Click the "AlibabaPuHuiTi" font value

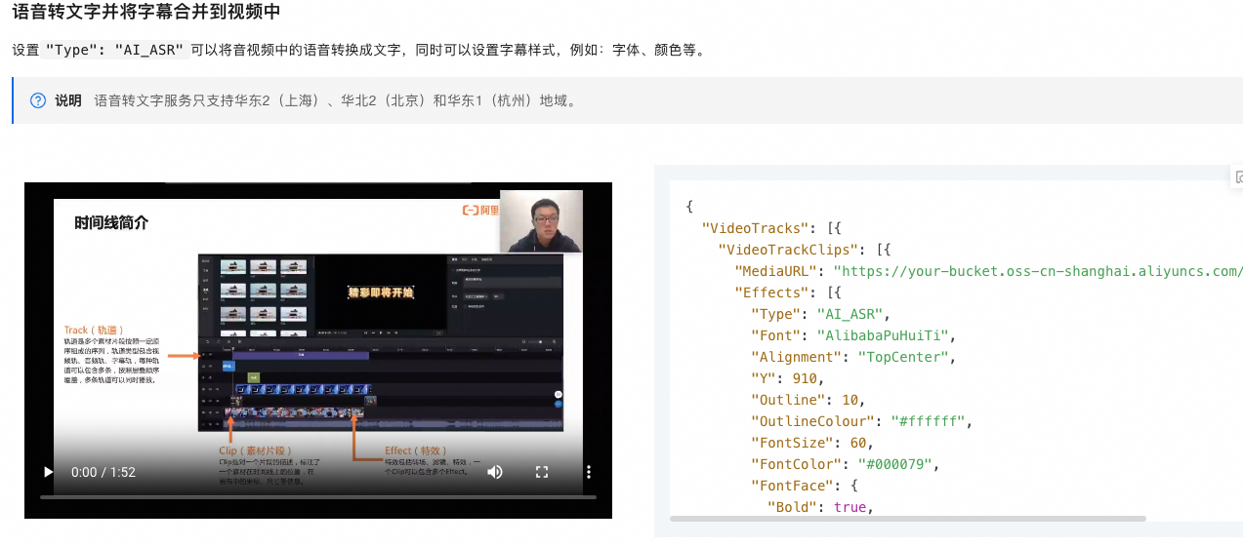click(x=883, y=335)
